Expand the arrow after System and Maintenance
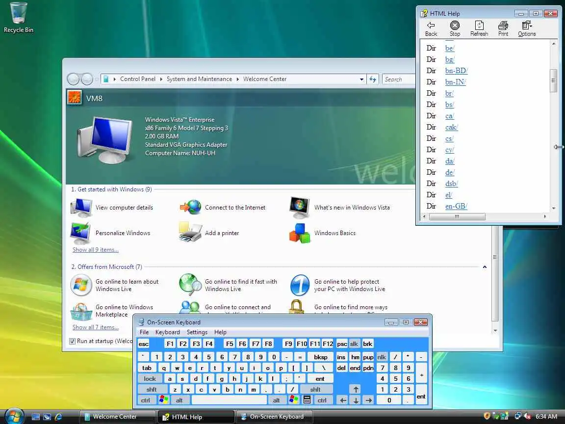565x424 pixels. point(238,79)
